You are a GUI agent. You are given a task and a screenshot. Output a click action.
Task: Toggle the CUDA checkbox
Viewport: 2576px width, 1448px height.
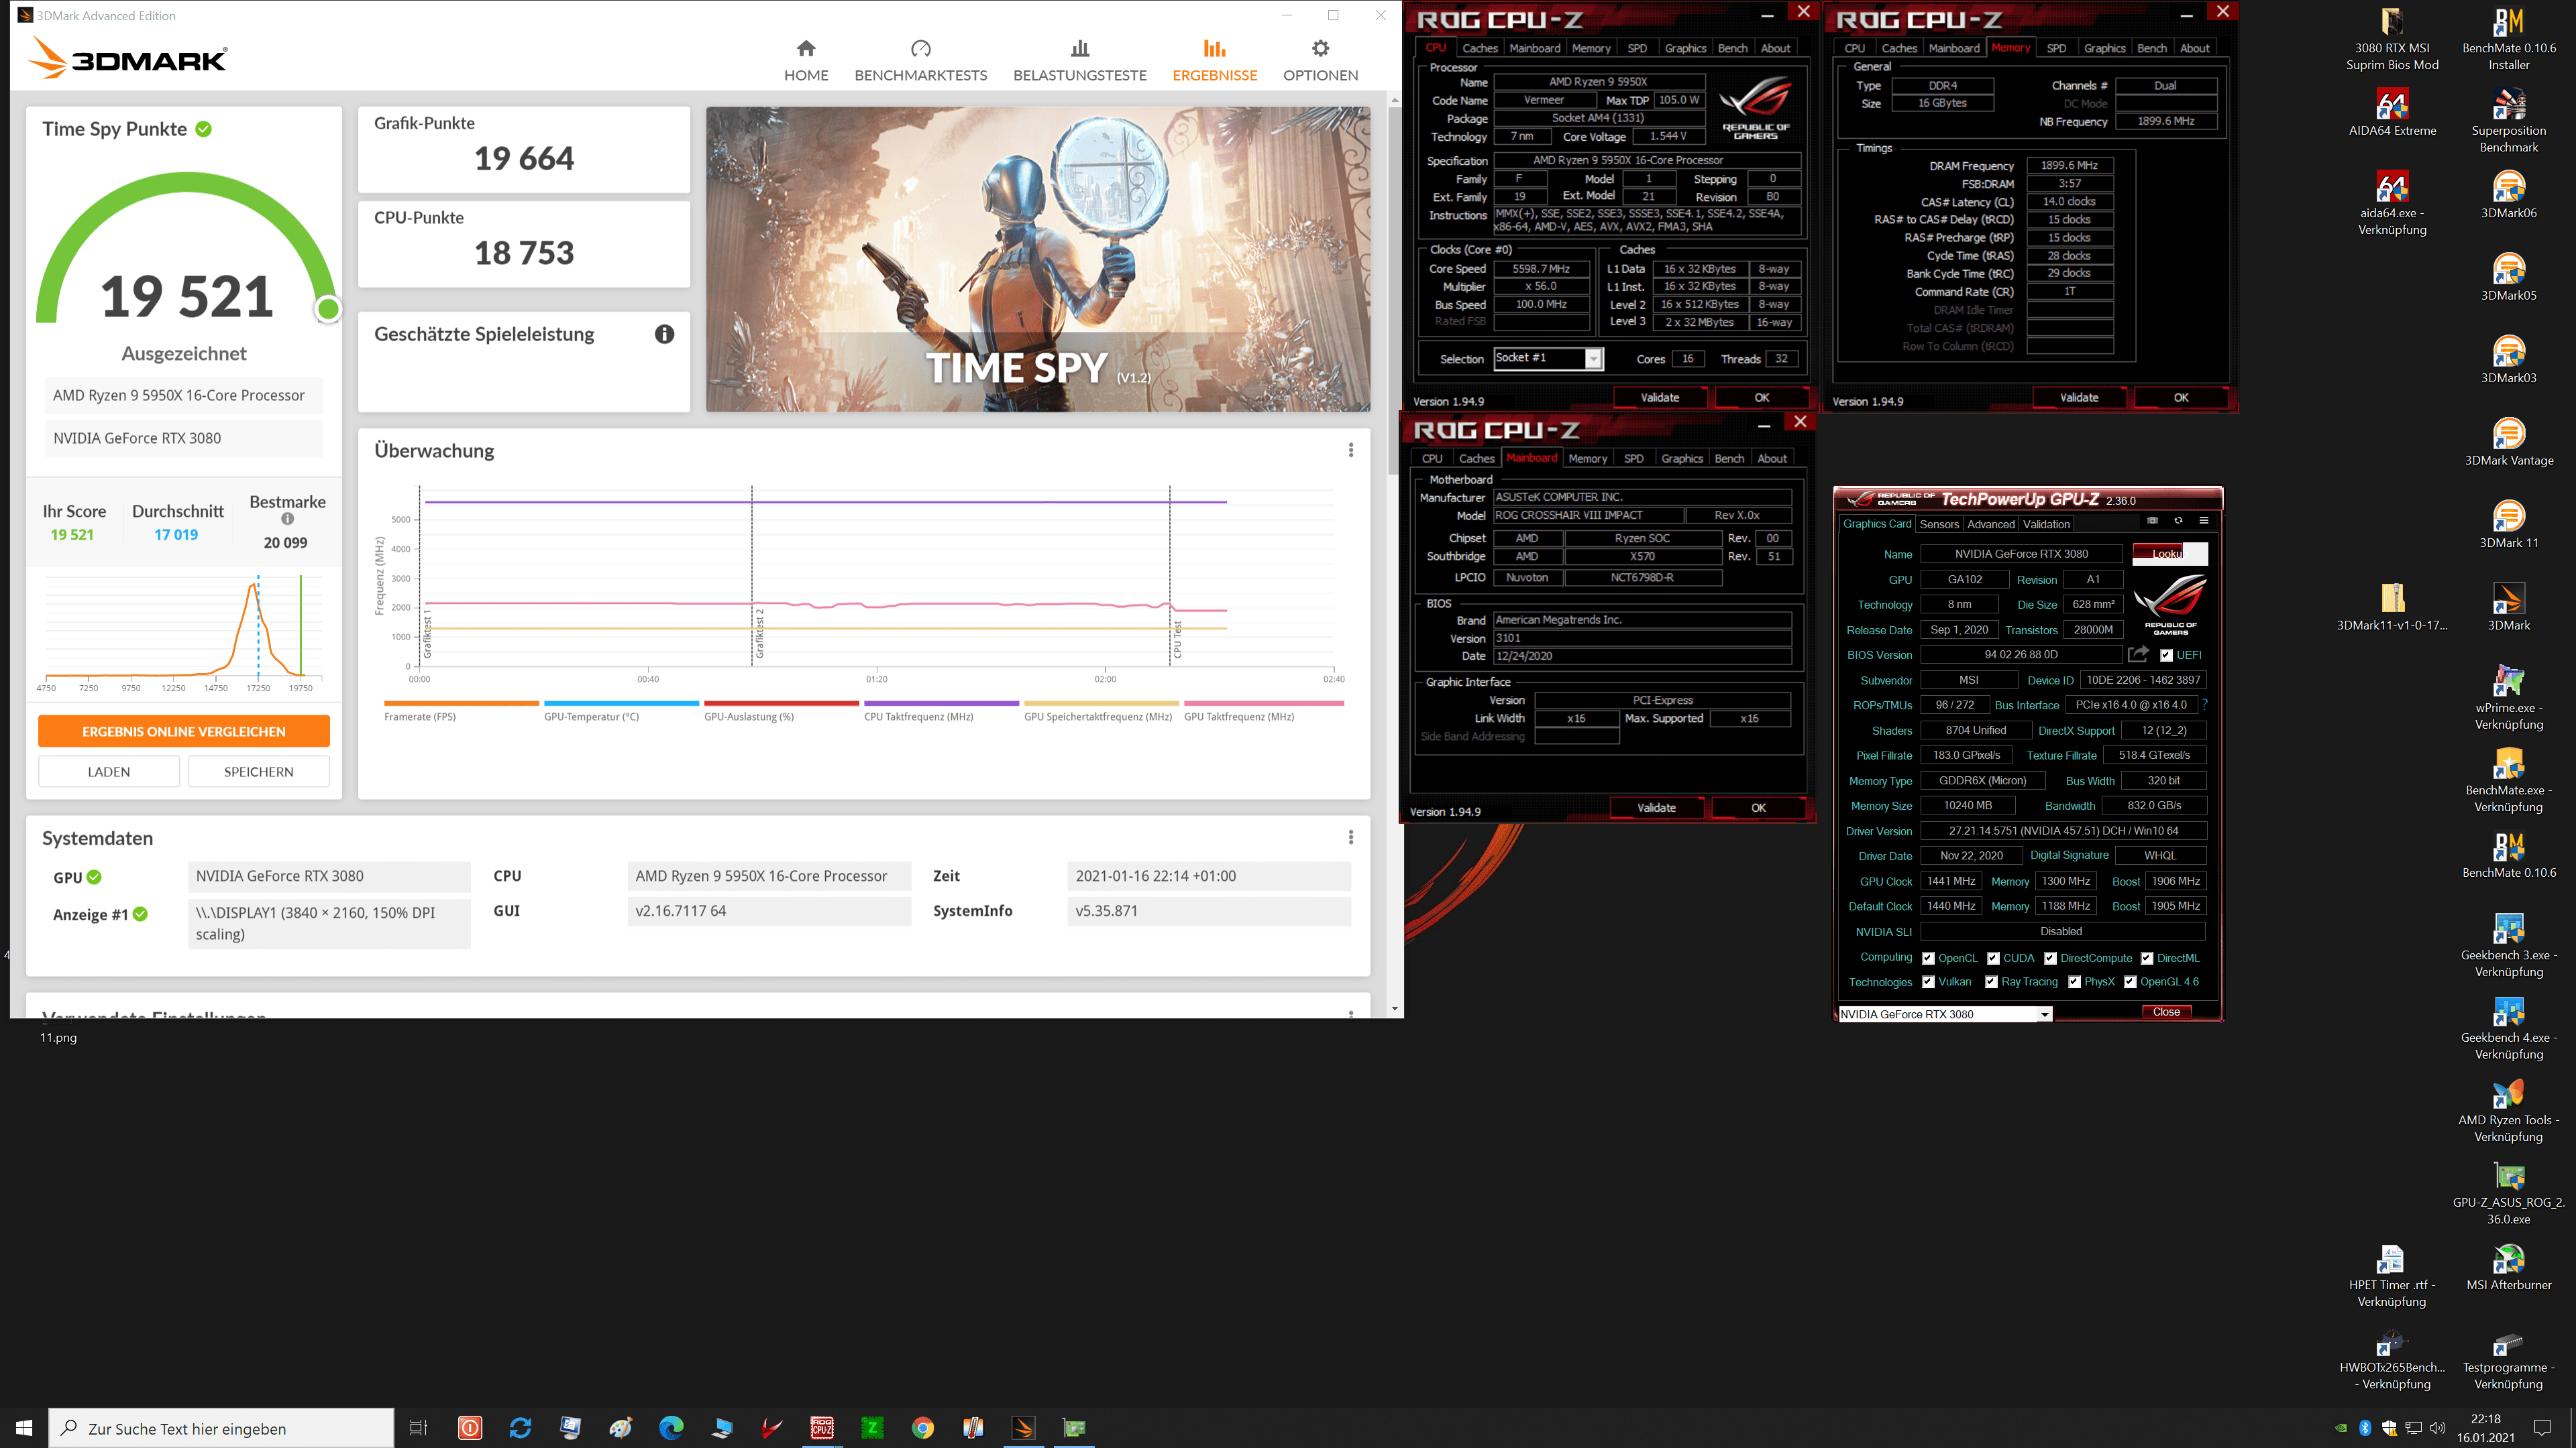[x=1993, y=959]
